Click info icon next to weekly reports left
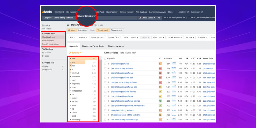Image resolution: width=256 pixels, height=128 pixels. coord(186,18)
